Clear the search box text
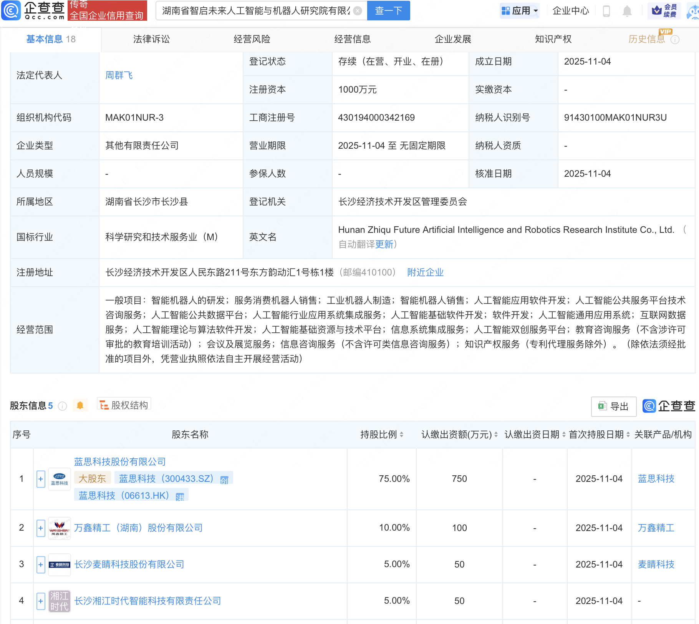Screen dimensions: 699x624 pos(357,11)
